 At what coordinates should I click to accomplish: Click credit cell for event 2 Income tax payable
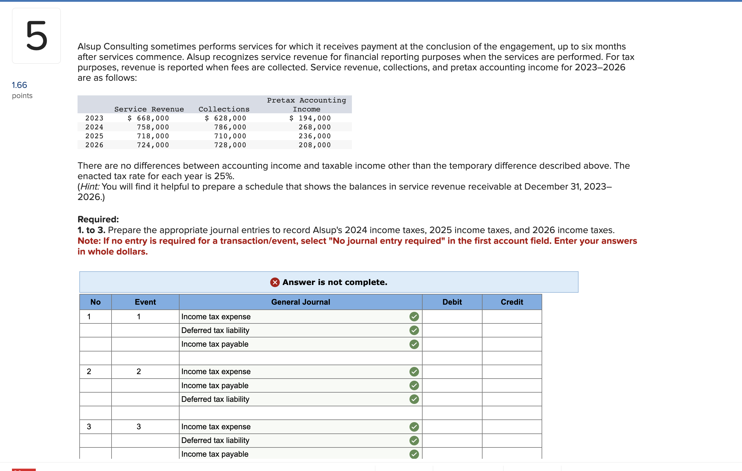(x=511, y=385)
